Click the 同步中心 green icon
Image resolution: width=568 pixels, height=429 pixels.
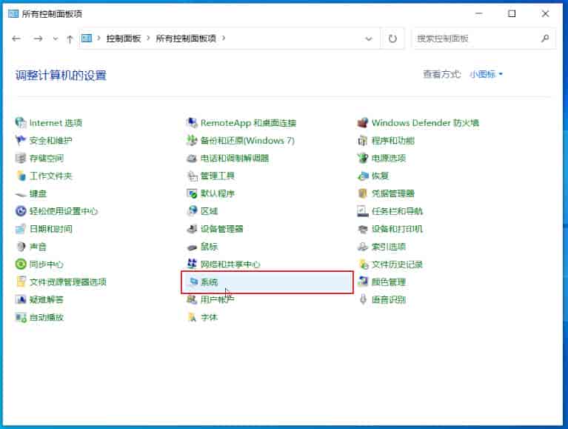tap(21, 264)
